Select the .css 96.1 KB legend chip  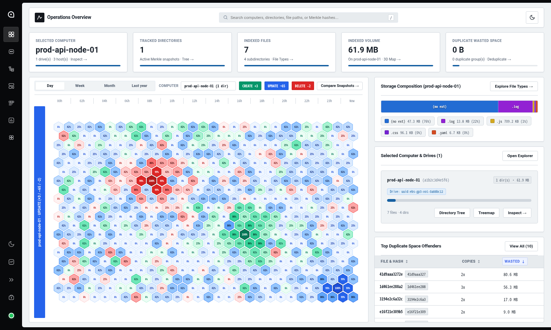[403, 132]
